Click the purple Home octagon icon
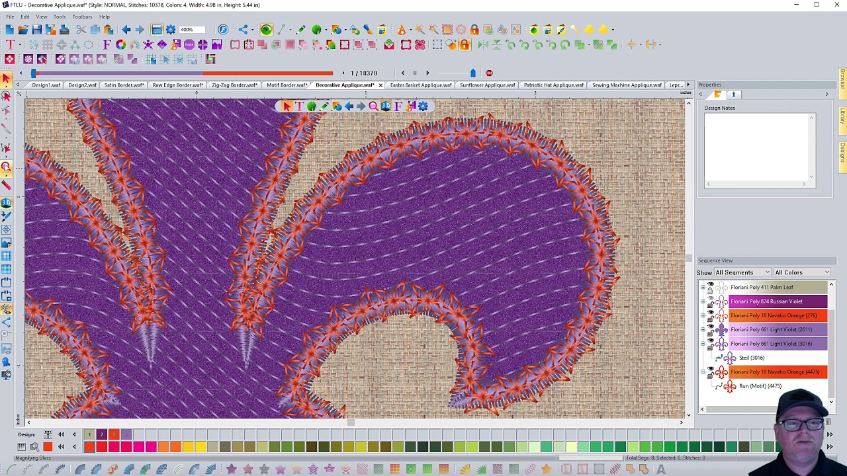 pos(189,44)
